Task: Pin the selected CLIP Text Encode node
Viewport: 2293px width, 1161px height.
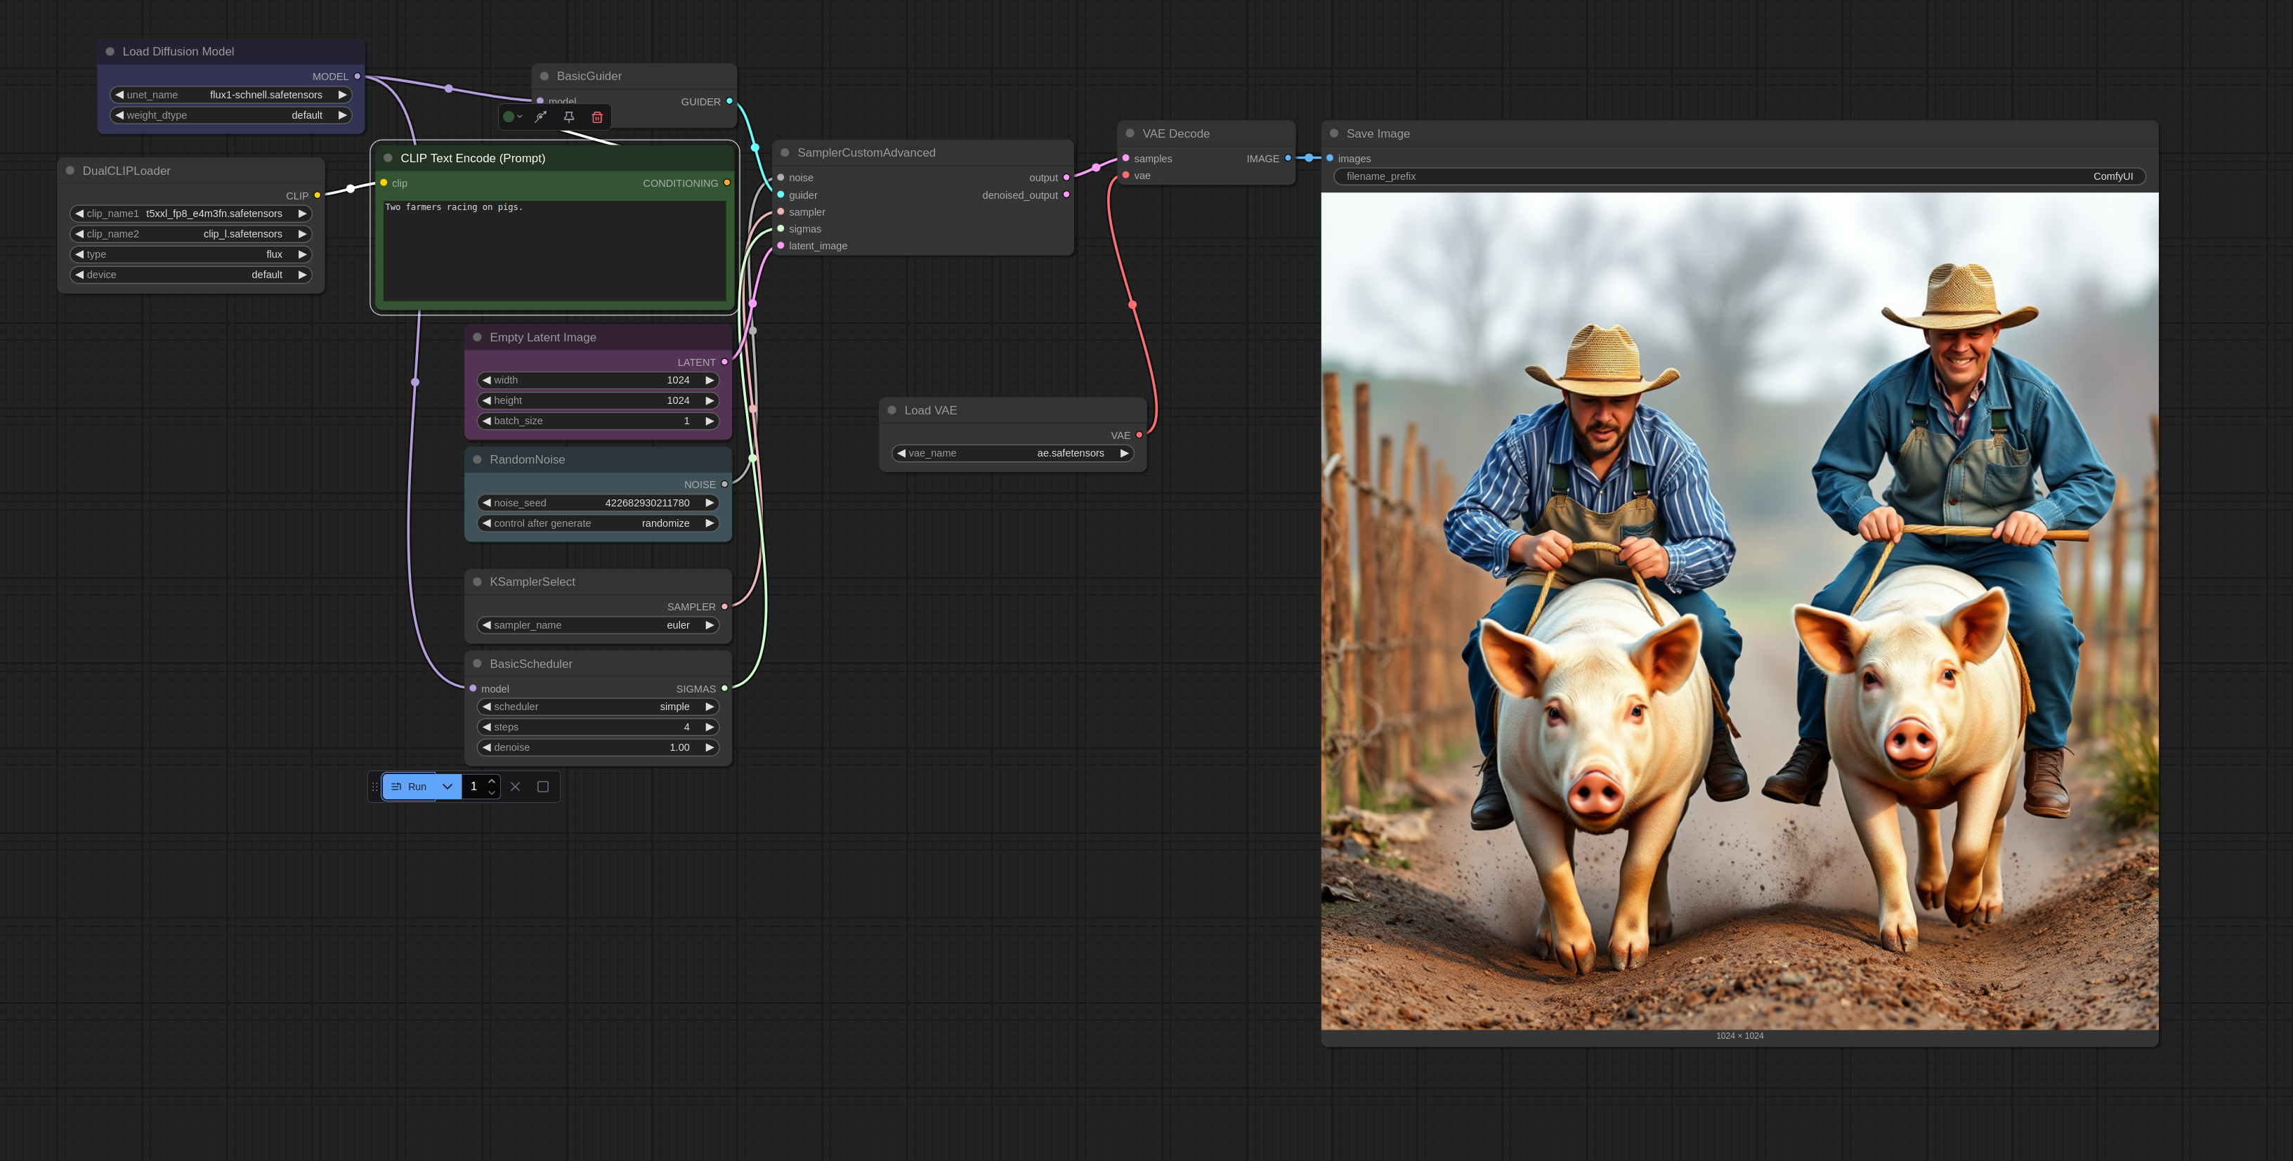Action: [569, 117]
